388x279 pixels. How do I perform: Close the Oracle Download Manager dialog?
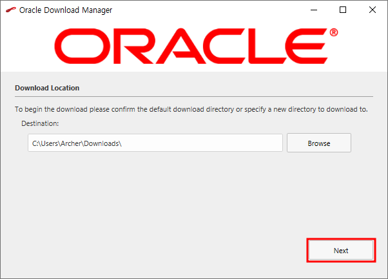(372, 10)
